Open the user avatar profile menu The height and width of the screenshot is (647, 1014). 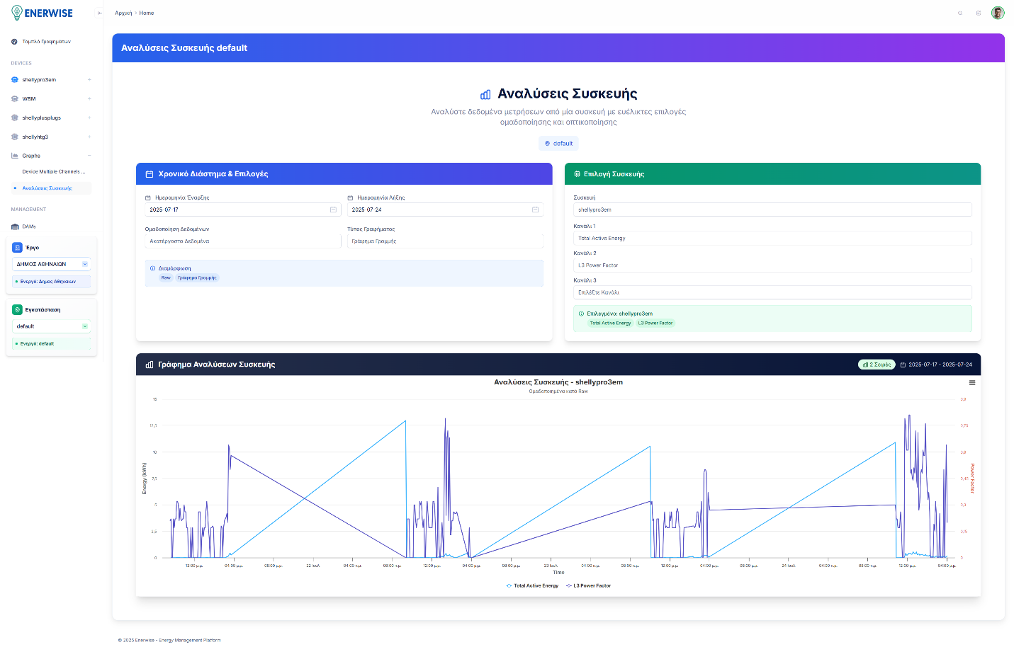pyautogui.click(x=997, y=13)
